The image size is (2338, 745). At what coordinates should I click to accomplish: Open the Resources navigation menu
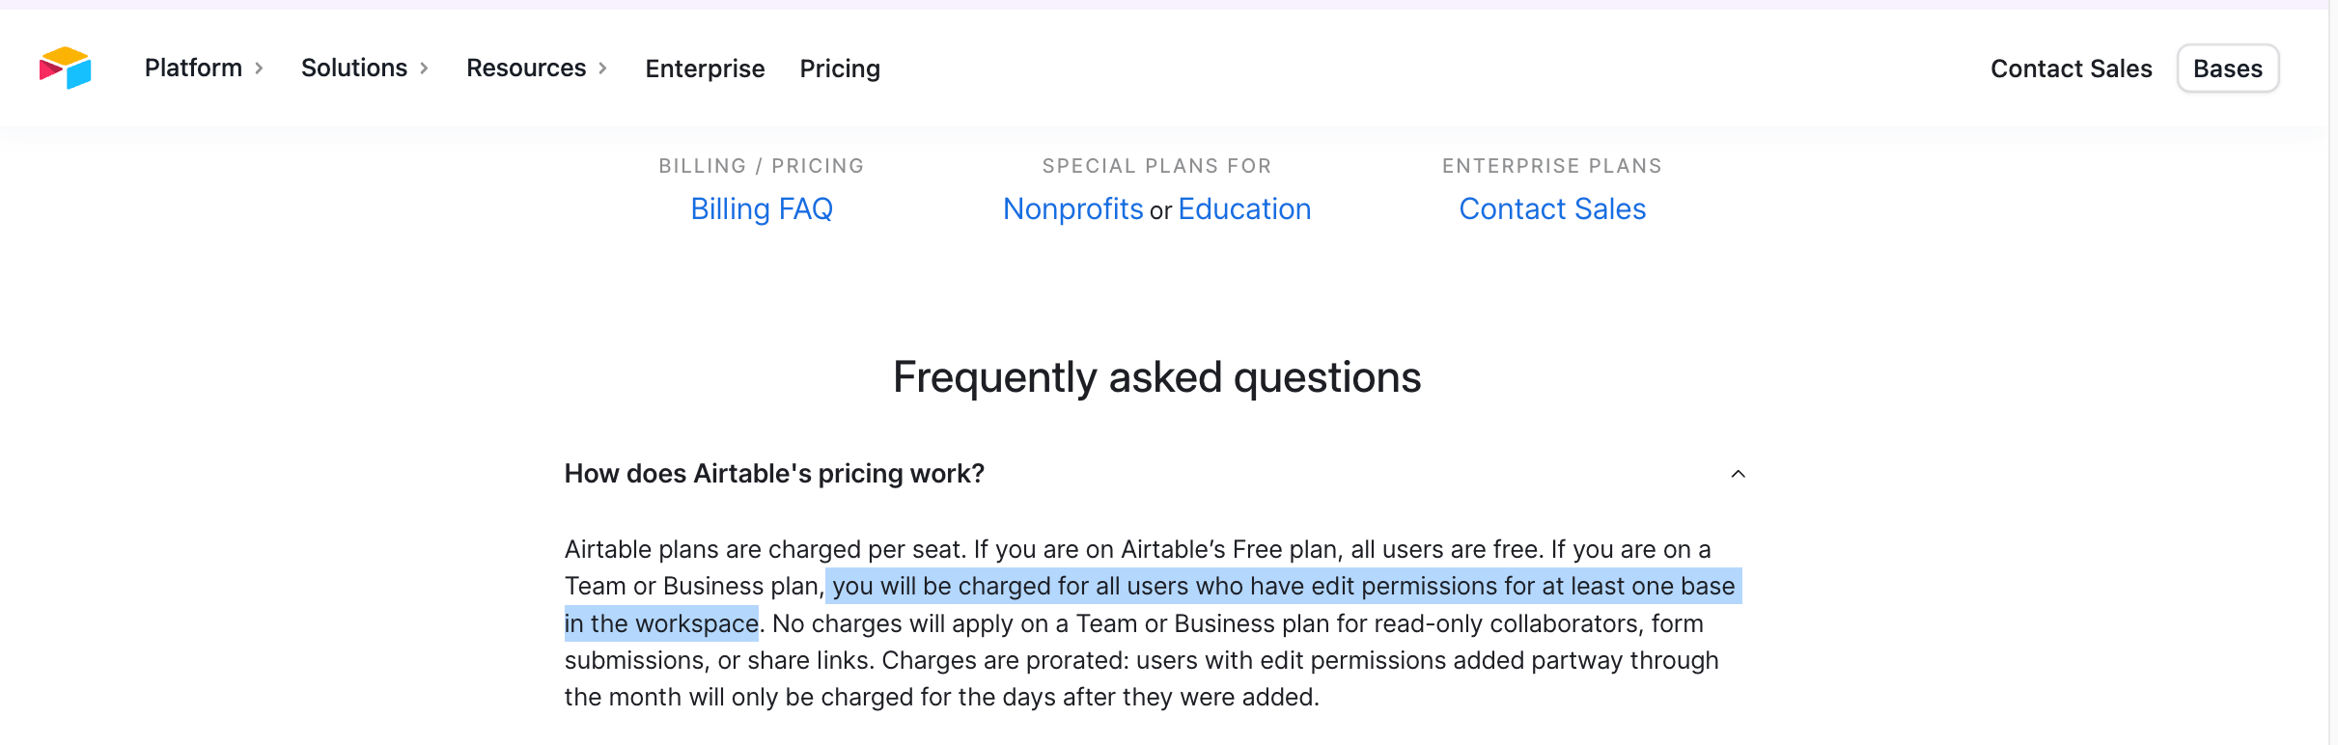526,69
